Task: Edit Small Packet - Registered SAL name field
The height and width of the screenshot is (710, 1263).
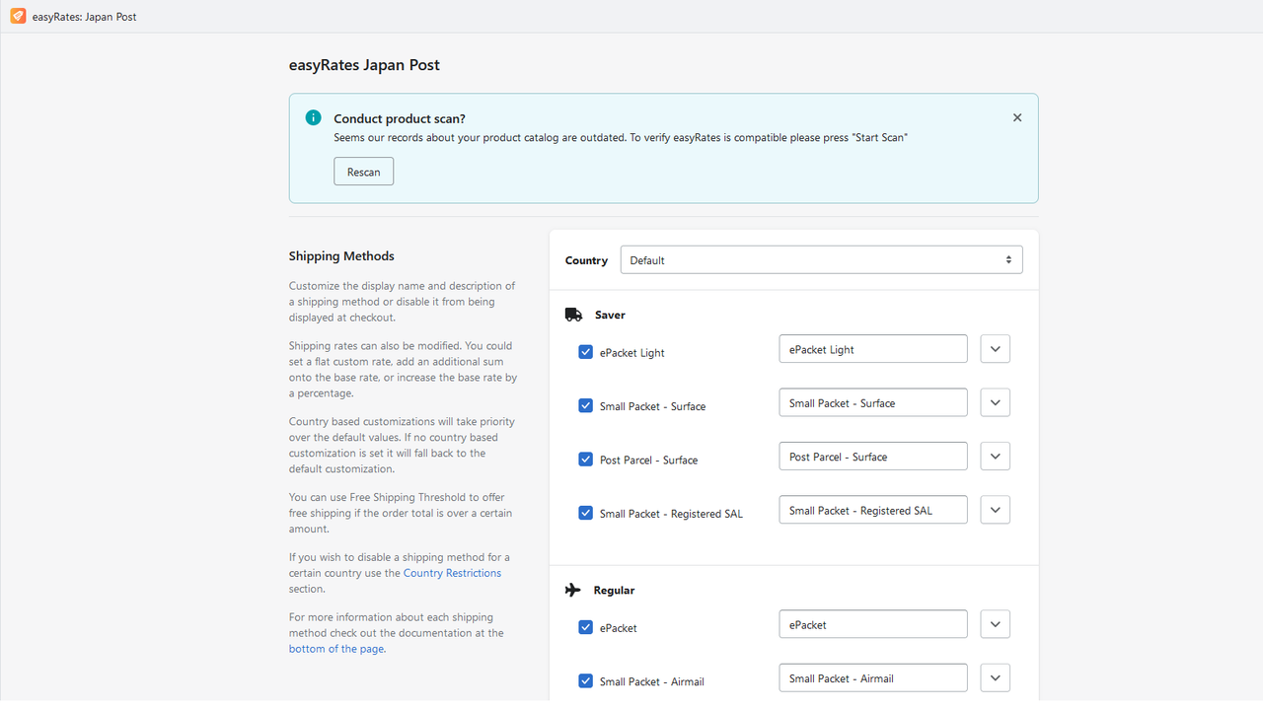Action: (873, 510)
